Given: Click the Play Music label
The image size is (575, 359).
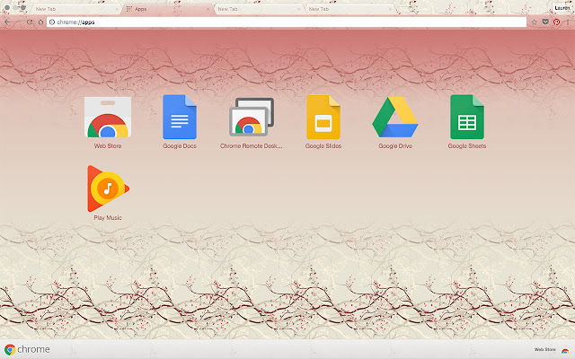Looking at the screenshot, I should point(108,217).
